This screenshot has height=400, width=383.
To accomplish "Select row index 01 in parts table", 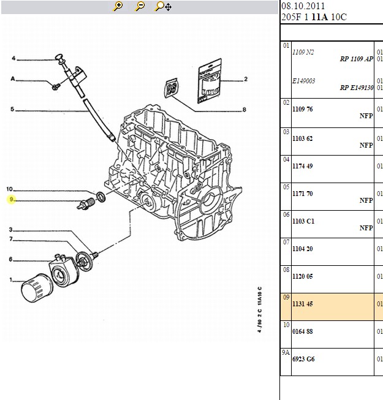I will pos(286,45).
